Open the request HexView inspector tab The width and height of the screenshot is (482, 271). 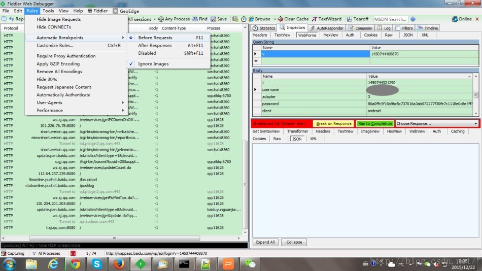coord(330,35)
